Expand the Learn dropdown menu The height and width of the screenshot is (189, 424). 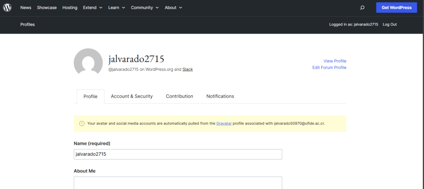coord(116,7)
